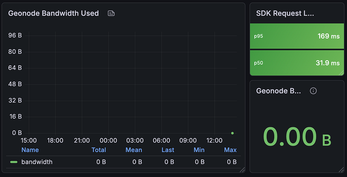Open the SDK Request panel title menu

(285, 13)
